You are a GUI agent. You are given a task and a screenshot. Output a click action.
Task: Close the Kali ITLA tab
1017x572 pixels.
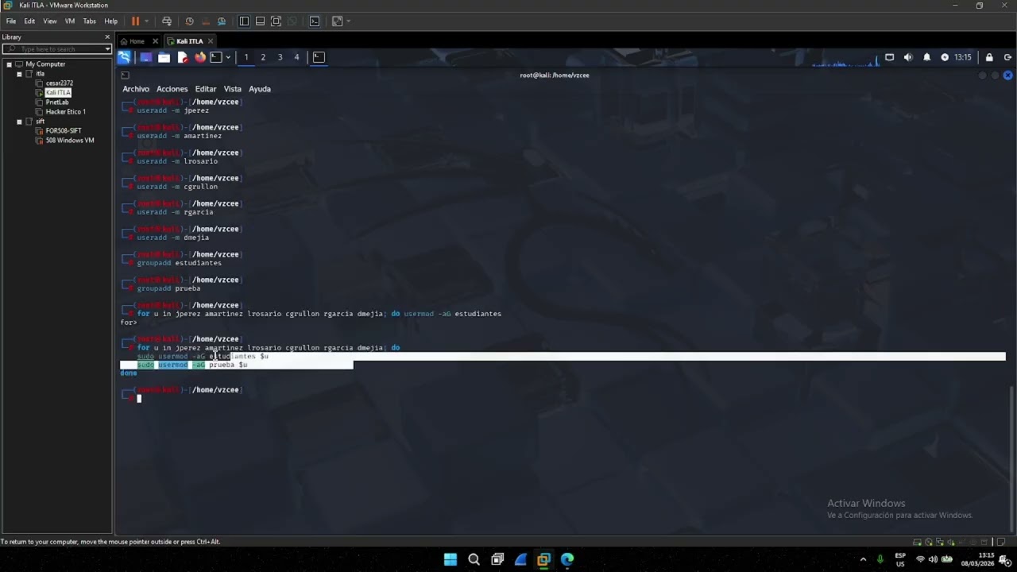pyautogui.click(x=210, y=41)
